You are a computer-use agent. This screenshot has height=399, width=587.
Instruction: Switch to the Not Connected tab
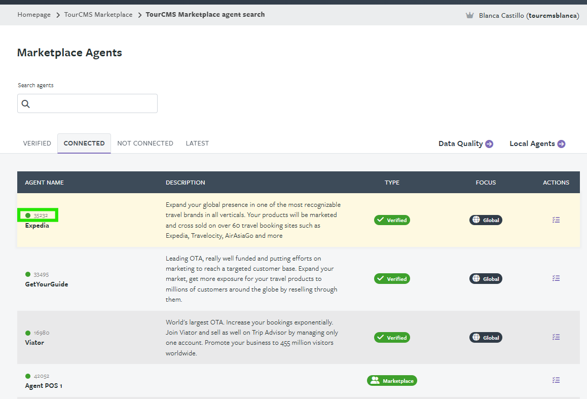click(x=145, y=143)
